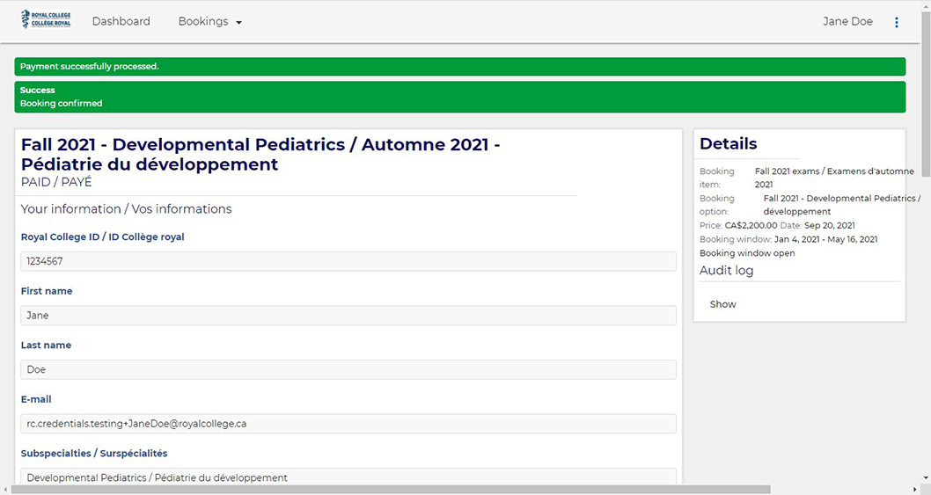Image resolution: width=931 pixels, height=495 pixels.
Task: Click the 'PAID / PAYÉ' status text
Action: [x=56, y=182]
